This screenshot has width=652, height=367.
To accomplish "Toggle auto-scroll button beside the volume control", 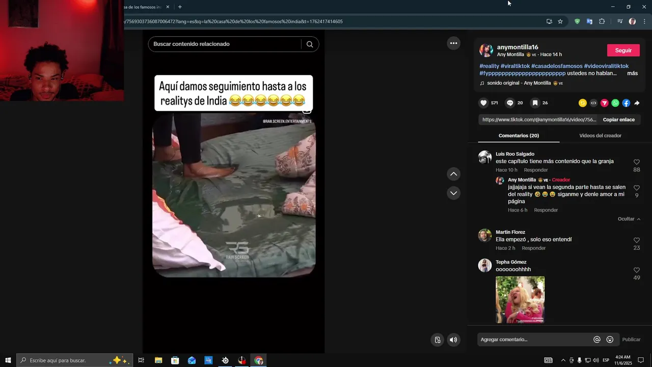I will click(x=438, y=340).
